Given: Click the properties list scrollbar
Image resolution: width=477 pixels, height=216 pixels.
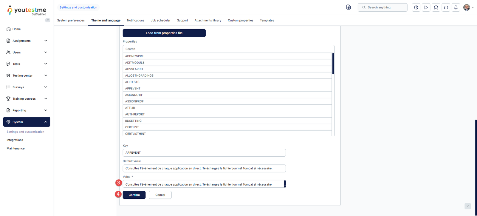Looking at the screenshot, I should [x=333, y=64].
